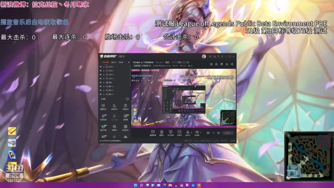Image resolution: width=334 pixels, height=188 pixels.
Task: Switch to second scene tab
Action: [114, 62]
